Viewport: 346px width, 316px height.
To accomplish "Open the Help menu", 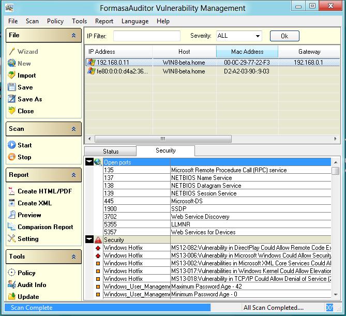I will pyautogui.click(x=163, y=21).
